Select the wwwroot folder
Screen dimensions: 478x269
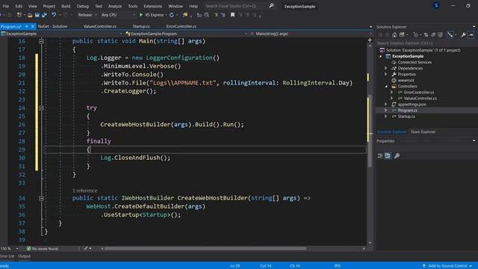(x=406, y=80)
